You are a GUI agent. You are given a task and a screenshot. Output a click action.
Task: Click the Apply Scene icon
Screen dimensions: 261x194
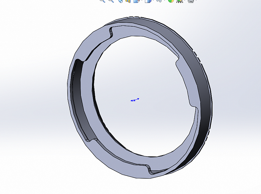(x=180, y=1)
